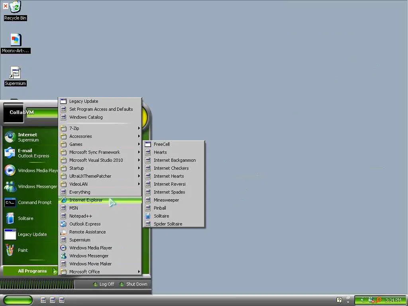The height and width of the screenshot is (306, 408).
Task: Start Solitaire from Games submenu
Action: 174,216
